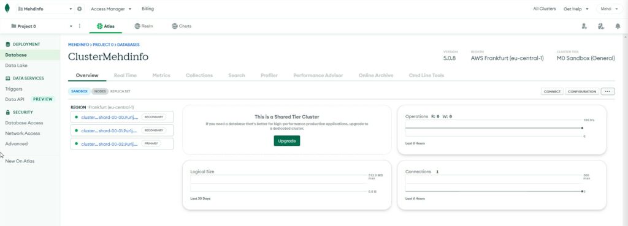628x226 pixels.
Task: Go to All Clusters
Action: (x=545, y=9)
